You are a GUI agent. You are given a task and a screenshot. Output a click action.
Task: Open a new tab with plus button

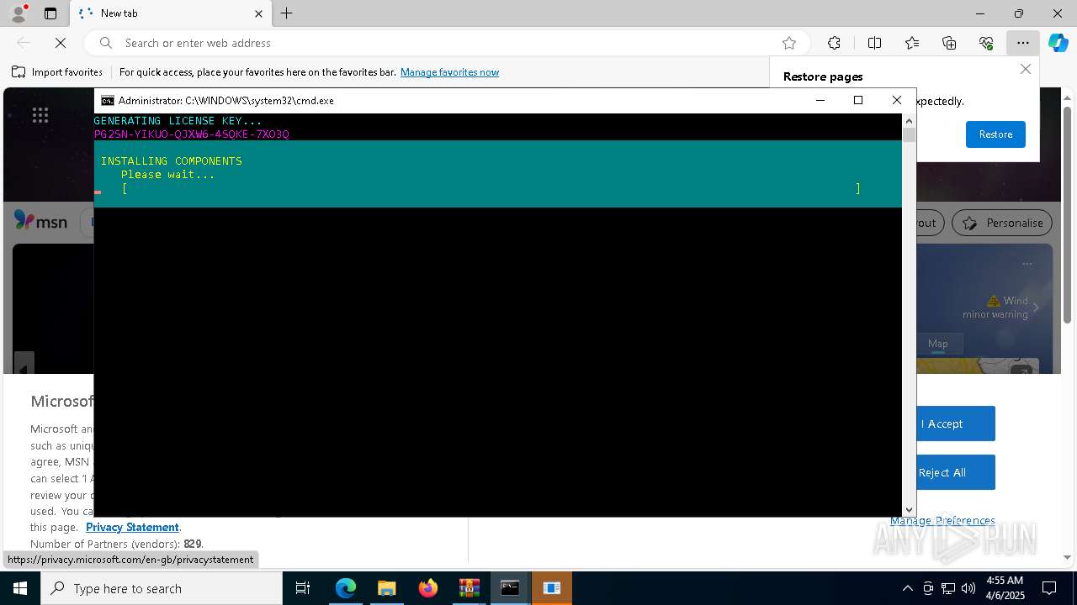pyautogui.click(x=287, y=13)
